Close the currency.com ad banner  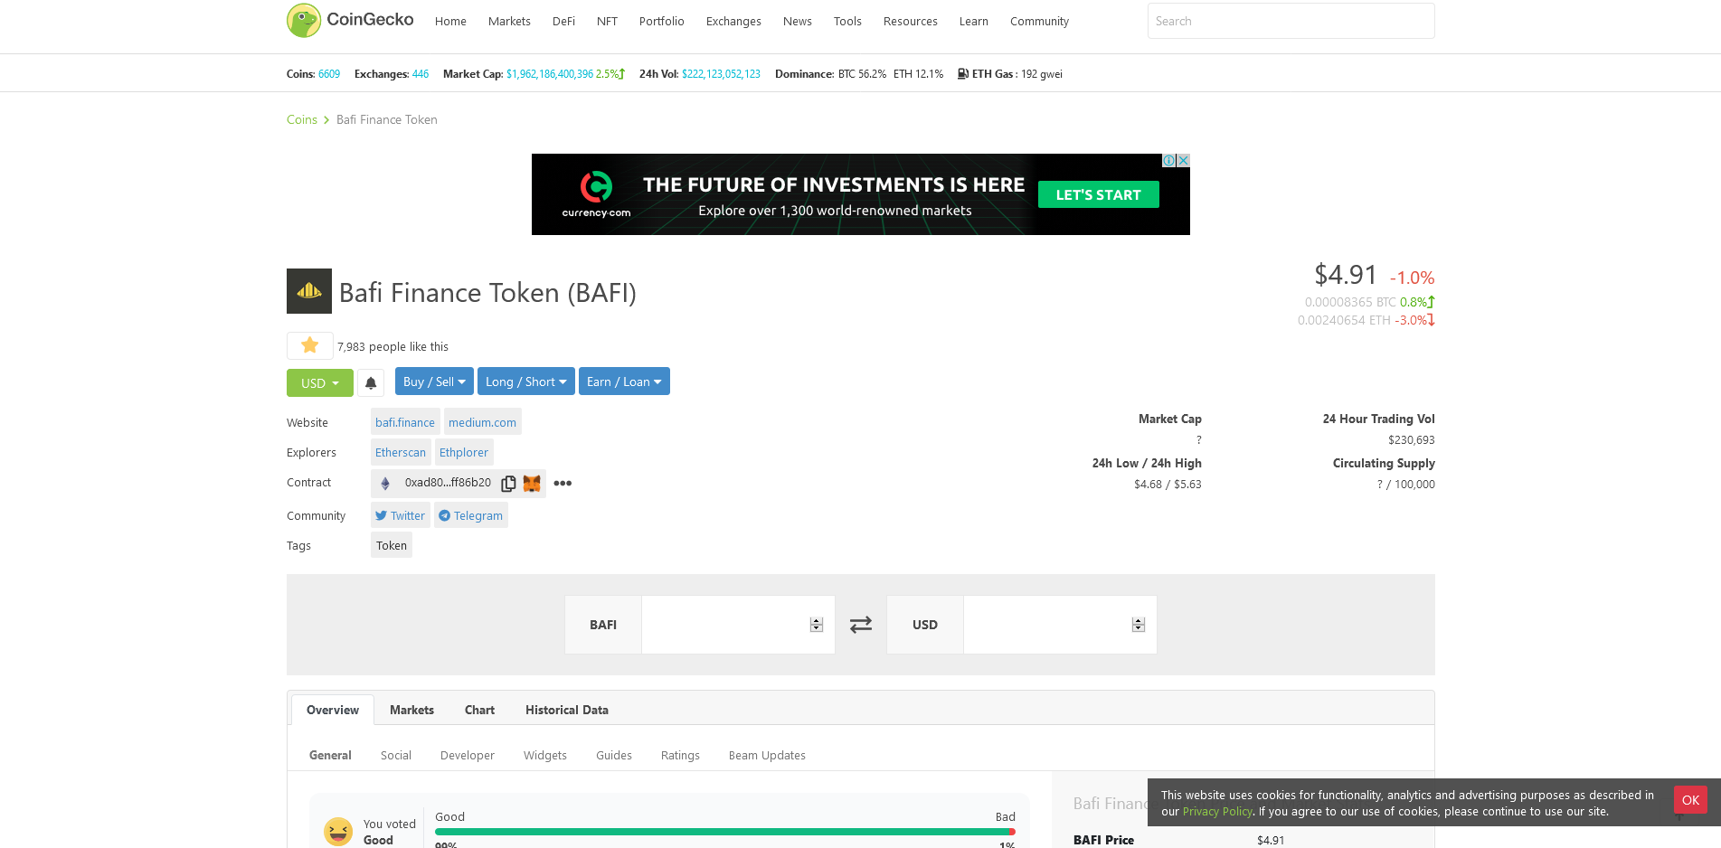pos(1183,160)
